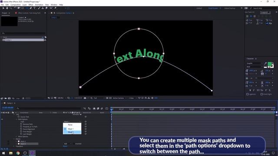Click the current time indicator in timeline
278x156 pixels.
(112, 110)
